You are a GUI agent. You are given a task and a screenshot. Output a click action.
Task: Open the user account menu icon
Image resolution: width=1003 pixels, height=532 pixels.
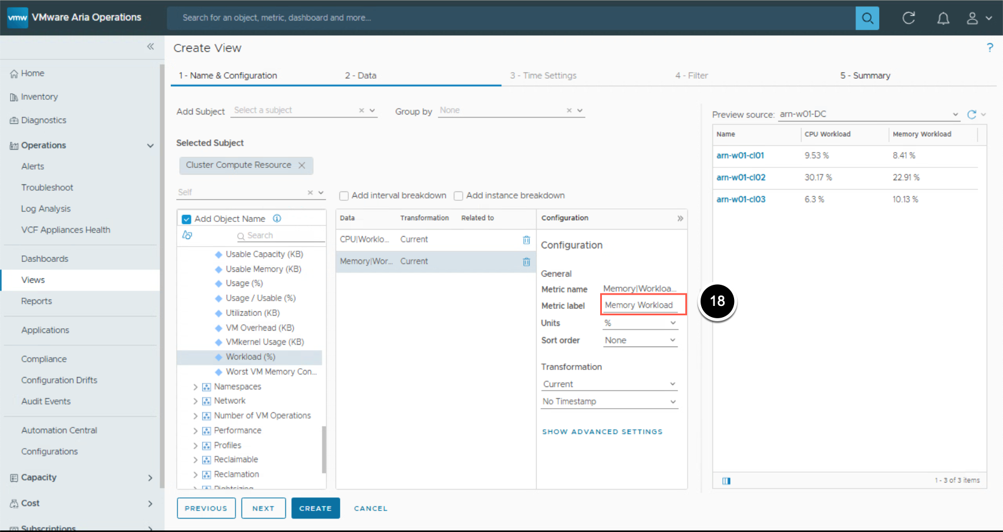[x=972, y=18]
